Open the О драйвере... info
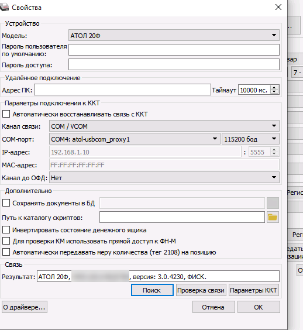The width and height of the screenshot is (303, 330). point(25,307)
